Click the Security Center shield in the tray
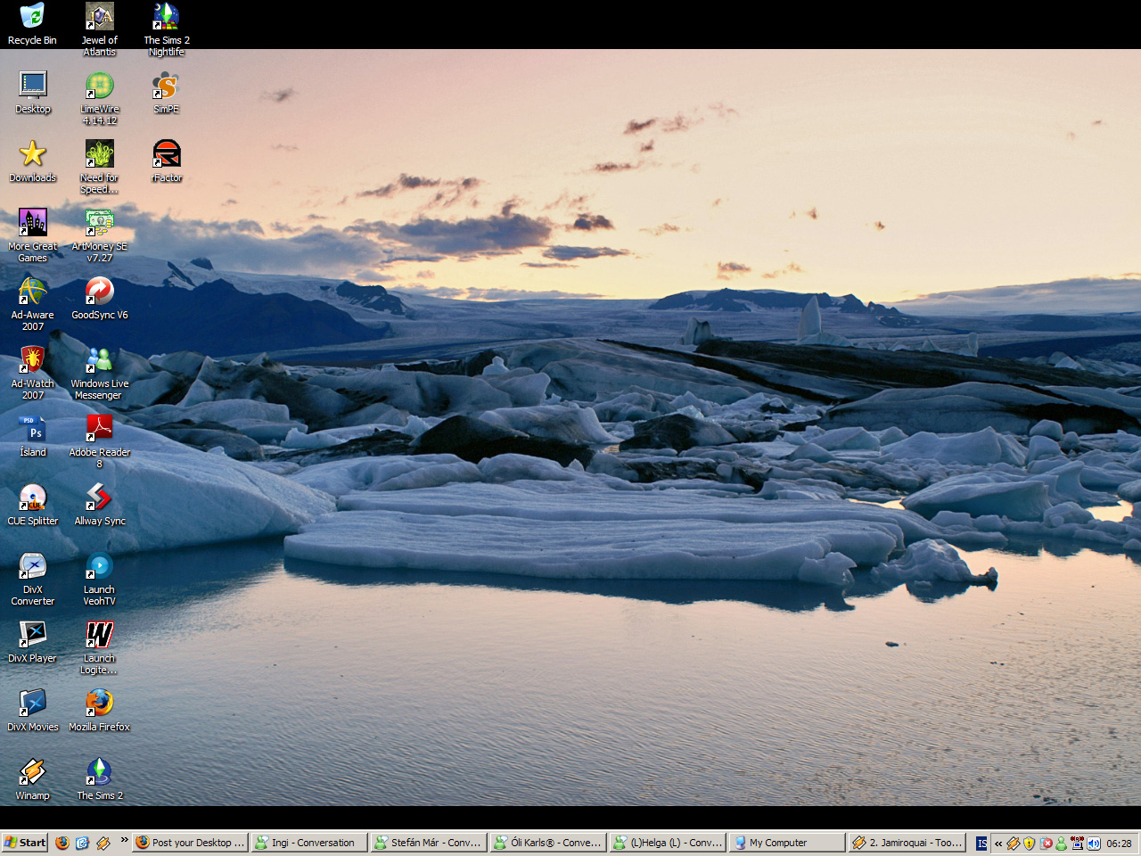1141x856 pixels. [1029, 844]
